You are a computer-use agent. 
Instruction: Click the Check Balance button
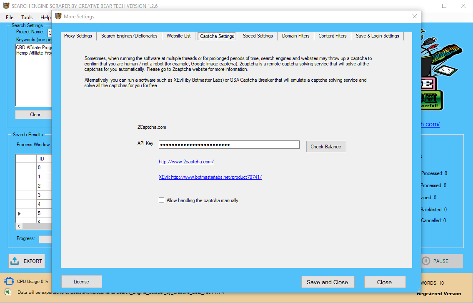coord(326,146)
